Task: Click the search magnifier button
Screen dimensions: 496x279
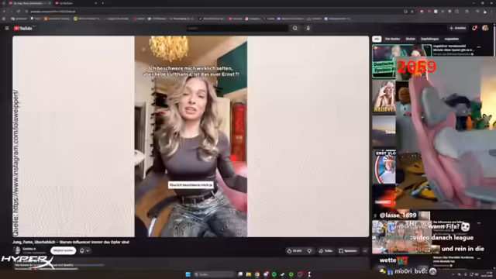Action: point(294,28)
